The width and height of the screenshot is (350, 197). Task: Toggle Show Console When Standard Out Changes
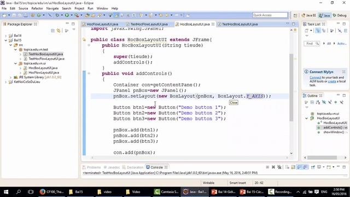click(x=299, y=167)
